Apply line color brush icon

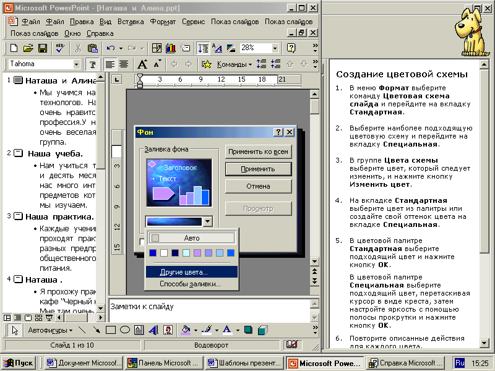coord(207,330)
